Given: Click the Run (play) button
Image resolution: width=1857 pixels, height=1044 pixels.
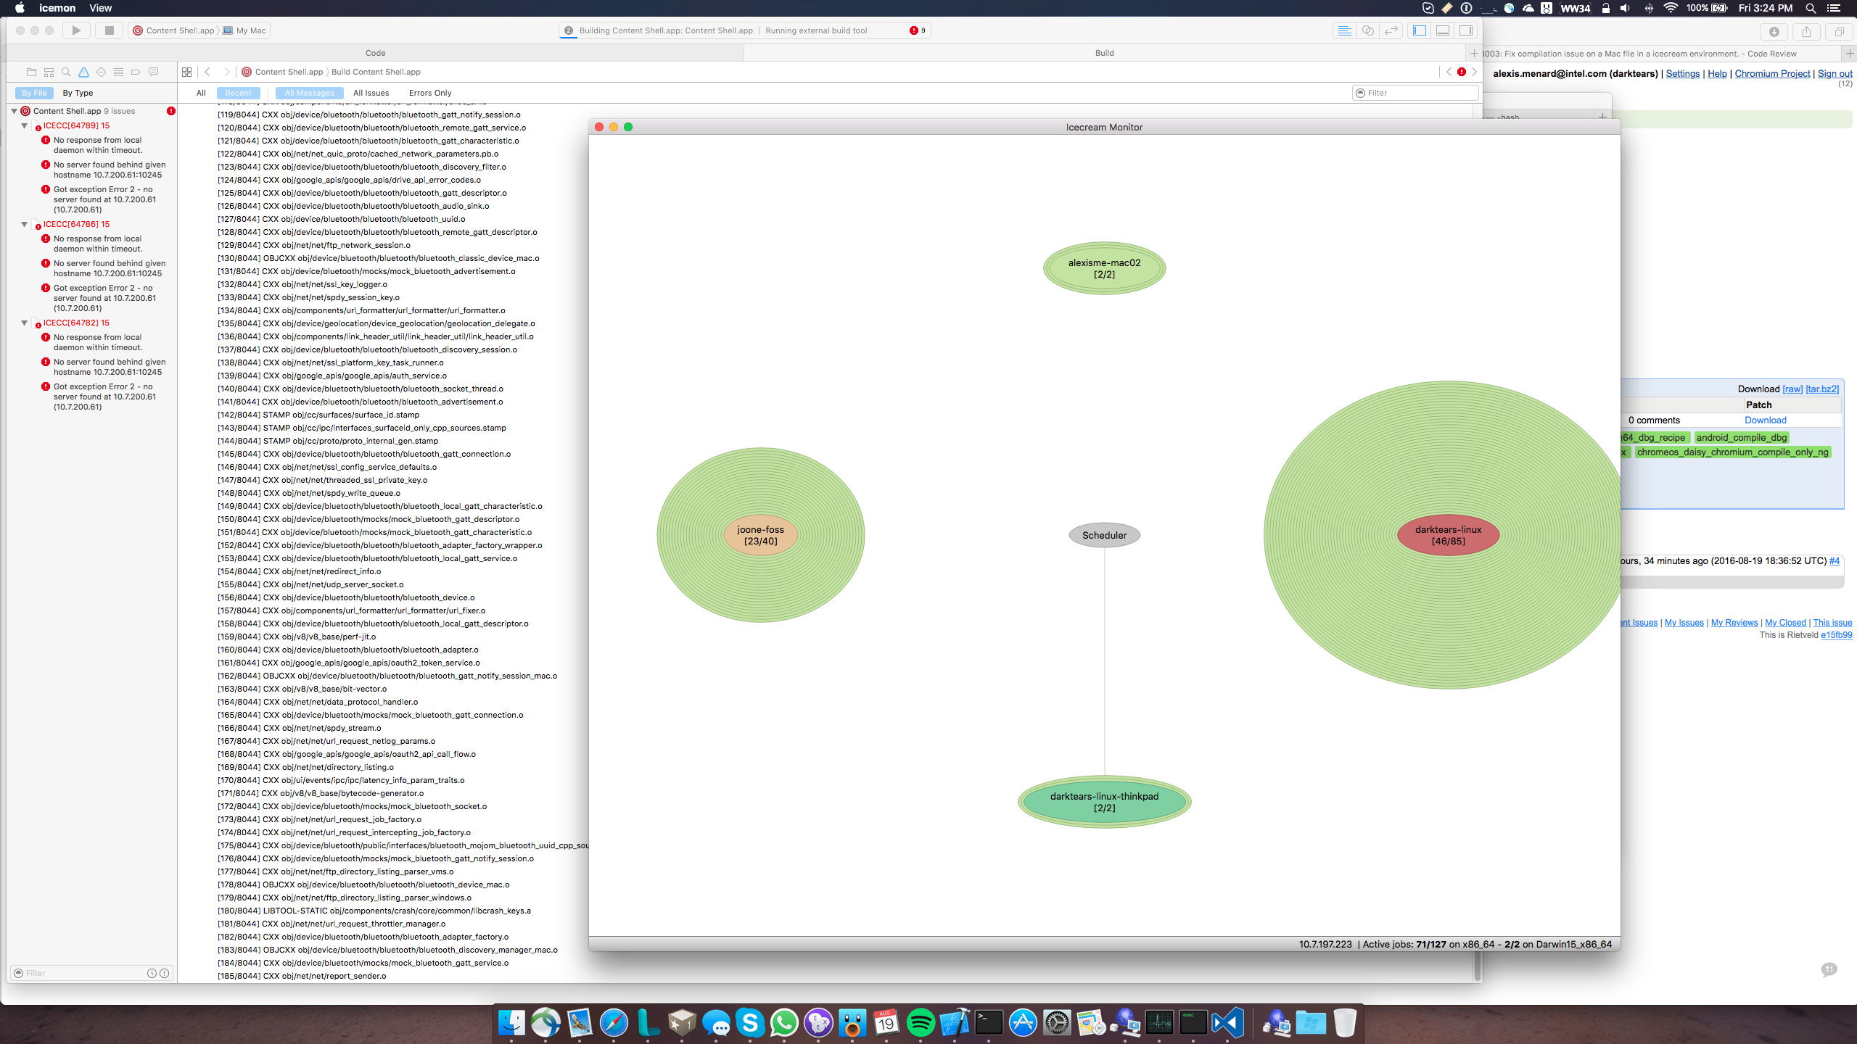Looking at the screenshot, I should point(76,30).
